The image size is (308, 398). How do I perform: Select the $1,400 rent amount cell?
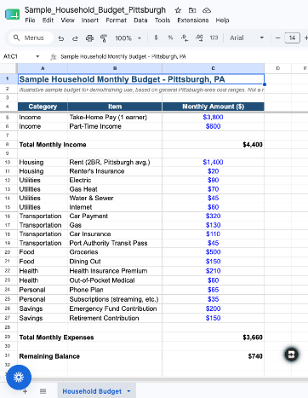[213, 162]
